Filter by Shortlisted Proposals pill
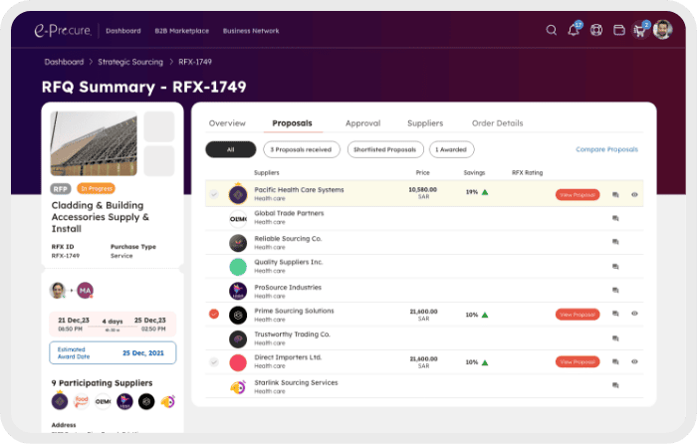This screenshot has height=444, width=697. tap(385, 149)
